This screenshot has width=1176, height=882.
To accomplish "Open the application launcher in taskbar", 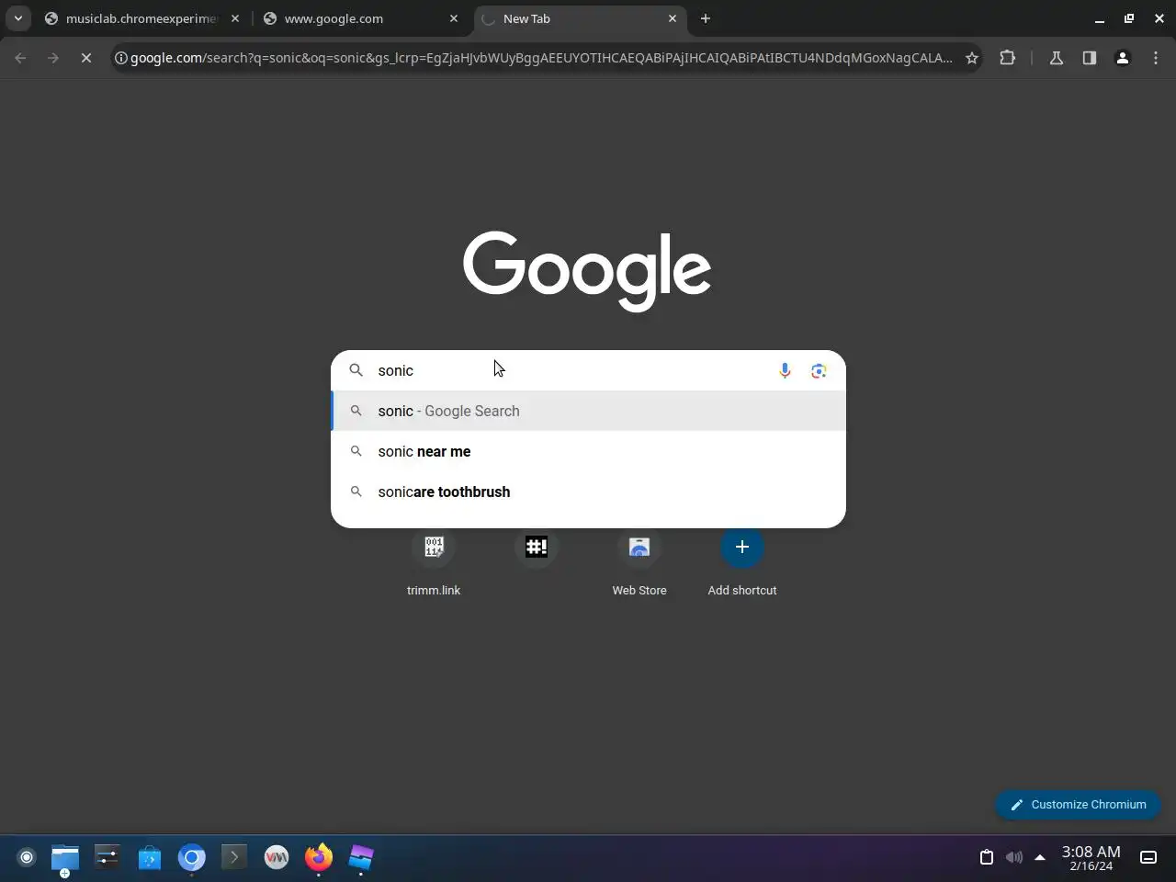I will [27, 857].
